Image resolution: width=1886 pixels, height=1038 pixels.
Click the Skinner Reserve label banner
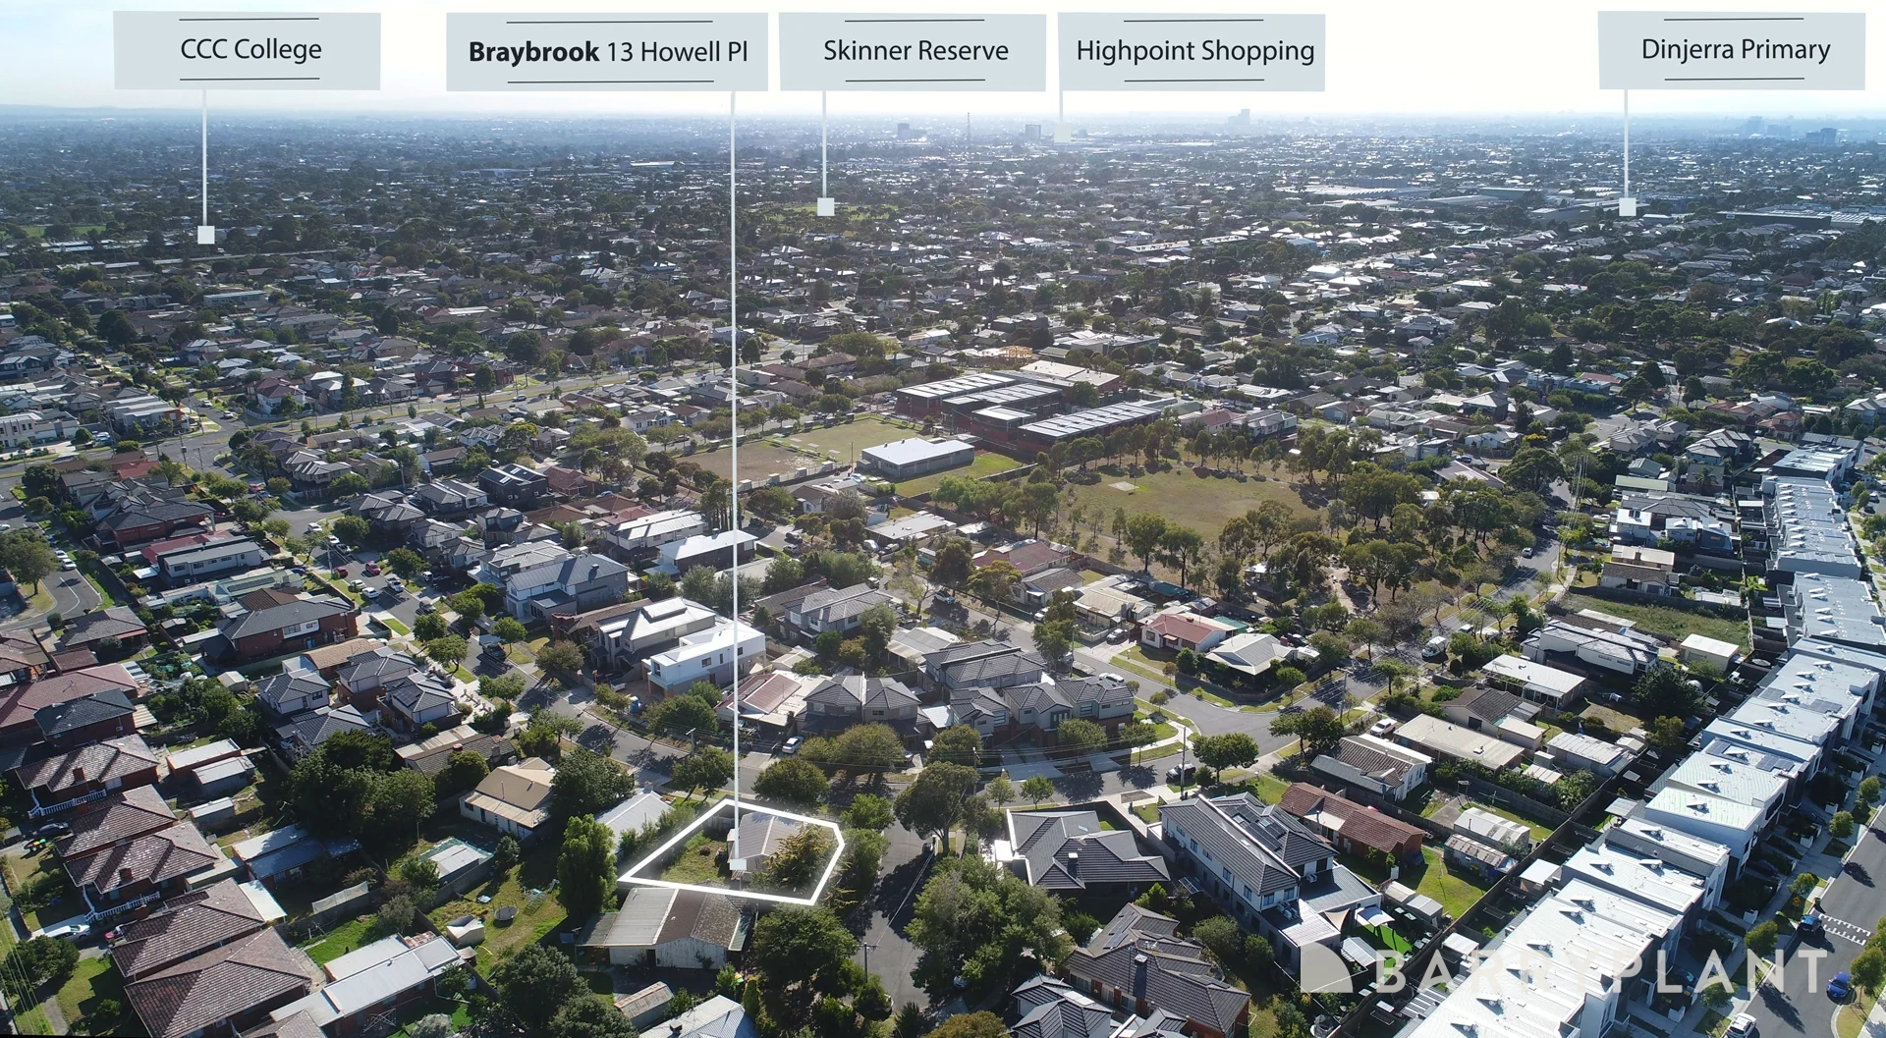(x=912, y=50)
